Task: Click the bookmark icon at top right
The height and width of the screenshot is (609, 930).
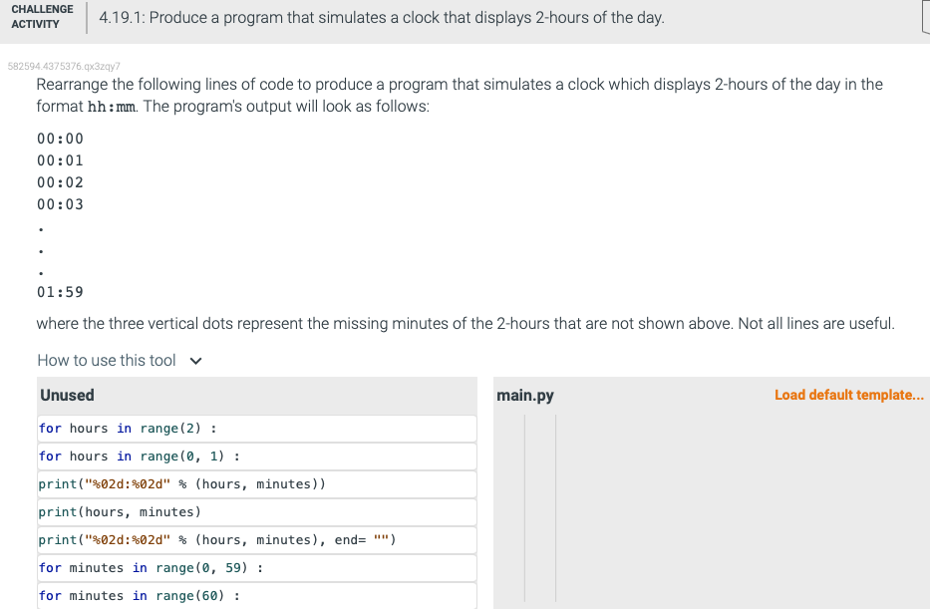Action: pos(925,17)
